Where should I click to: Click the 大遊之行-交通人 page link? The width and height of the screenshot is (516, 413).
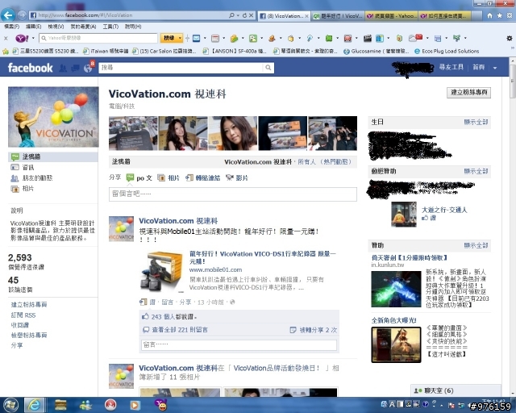click(444, 210)
